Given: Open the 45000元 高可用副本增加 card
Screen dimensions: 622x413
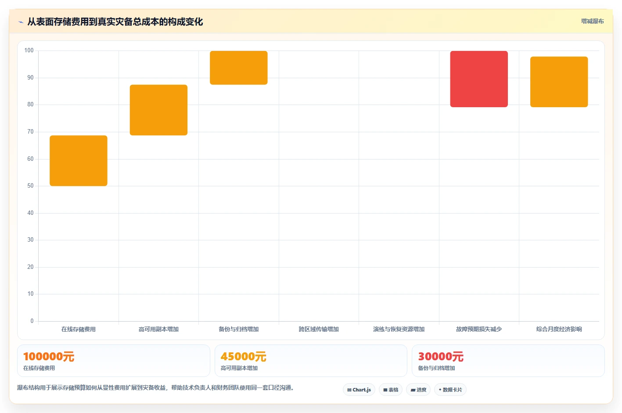Looking at the screenshot, I should coord(311,361).
